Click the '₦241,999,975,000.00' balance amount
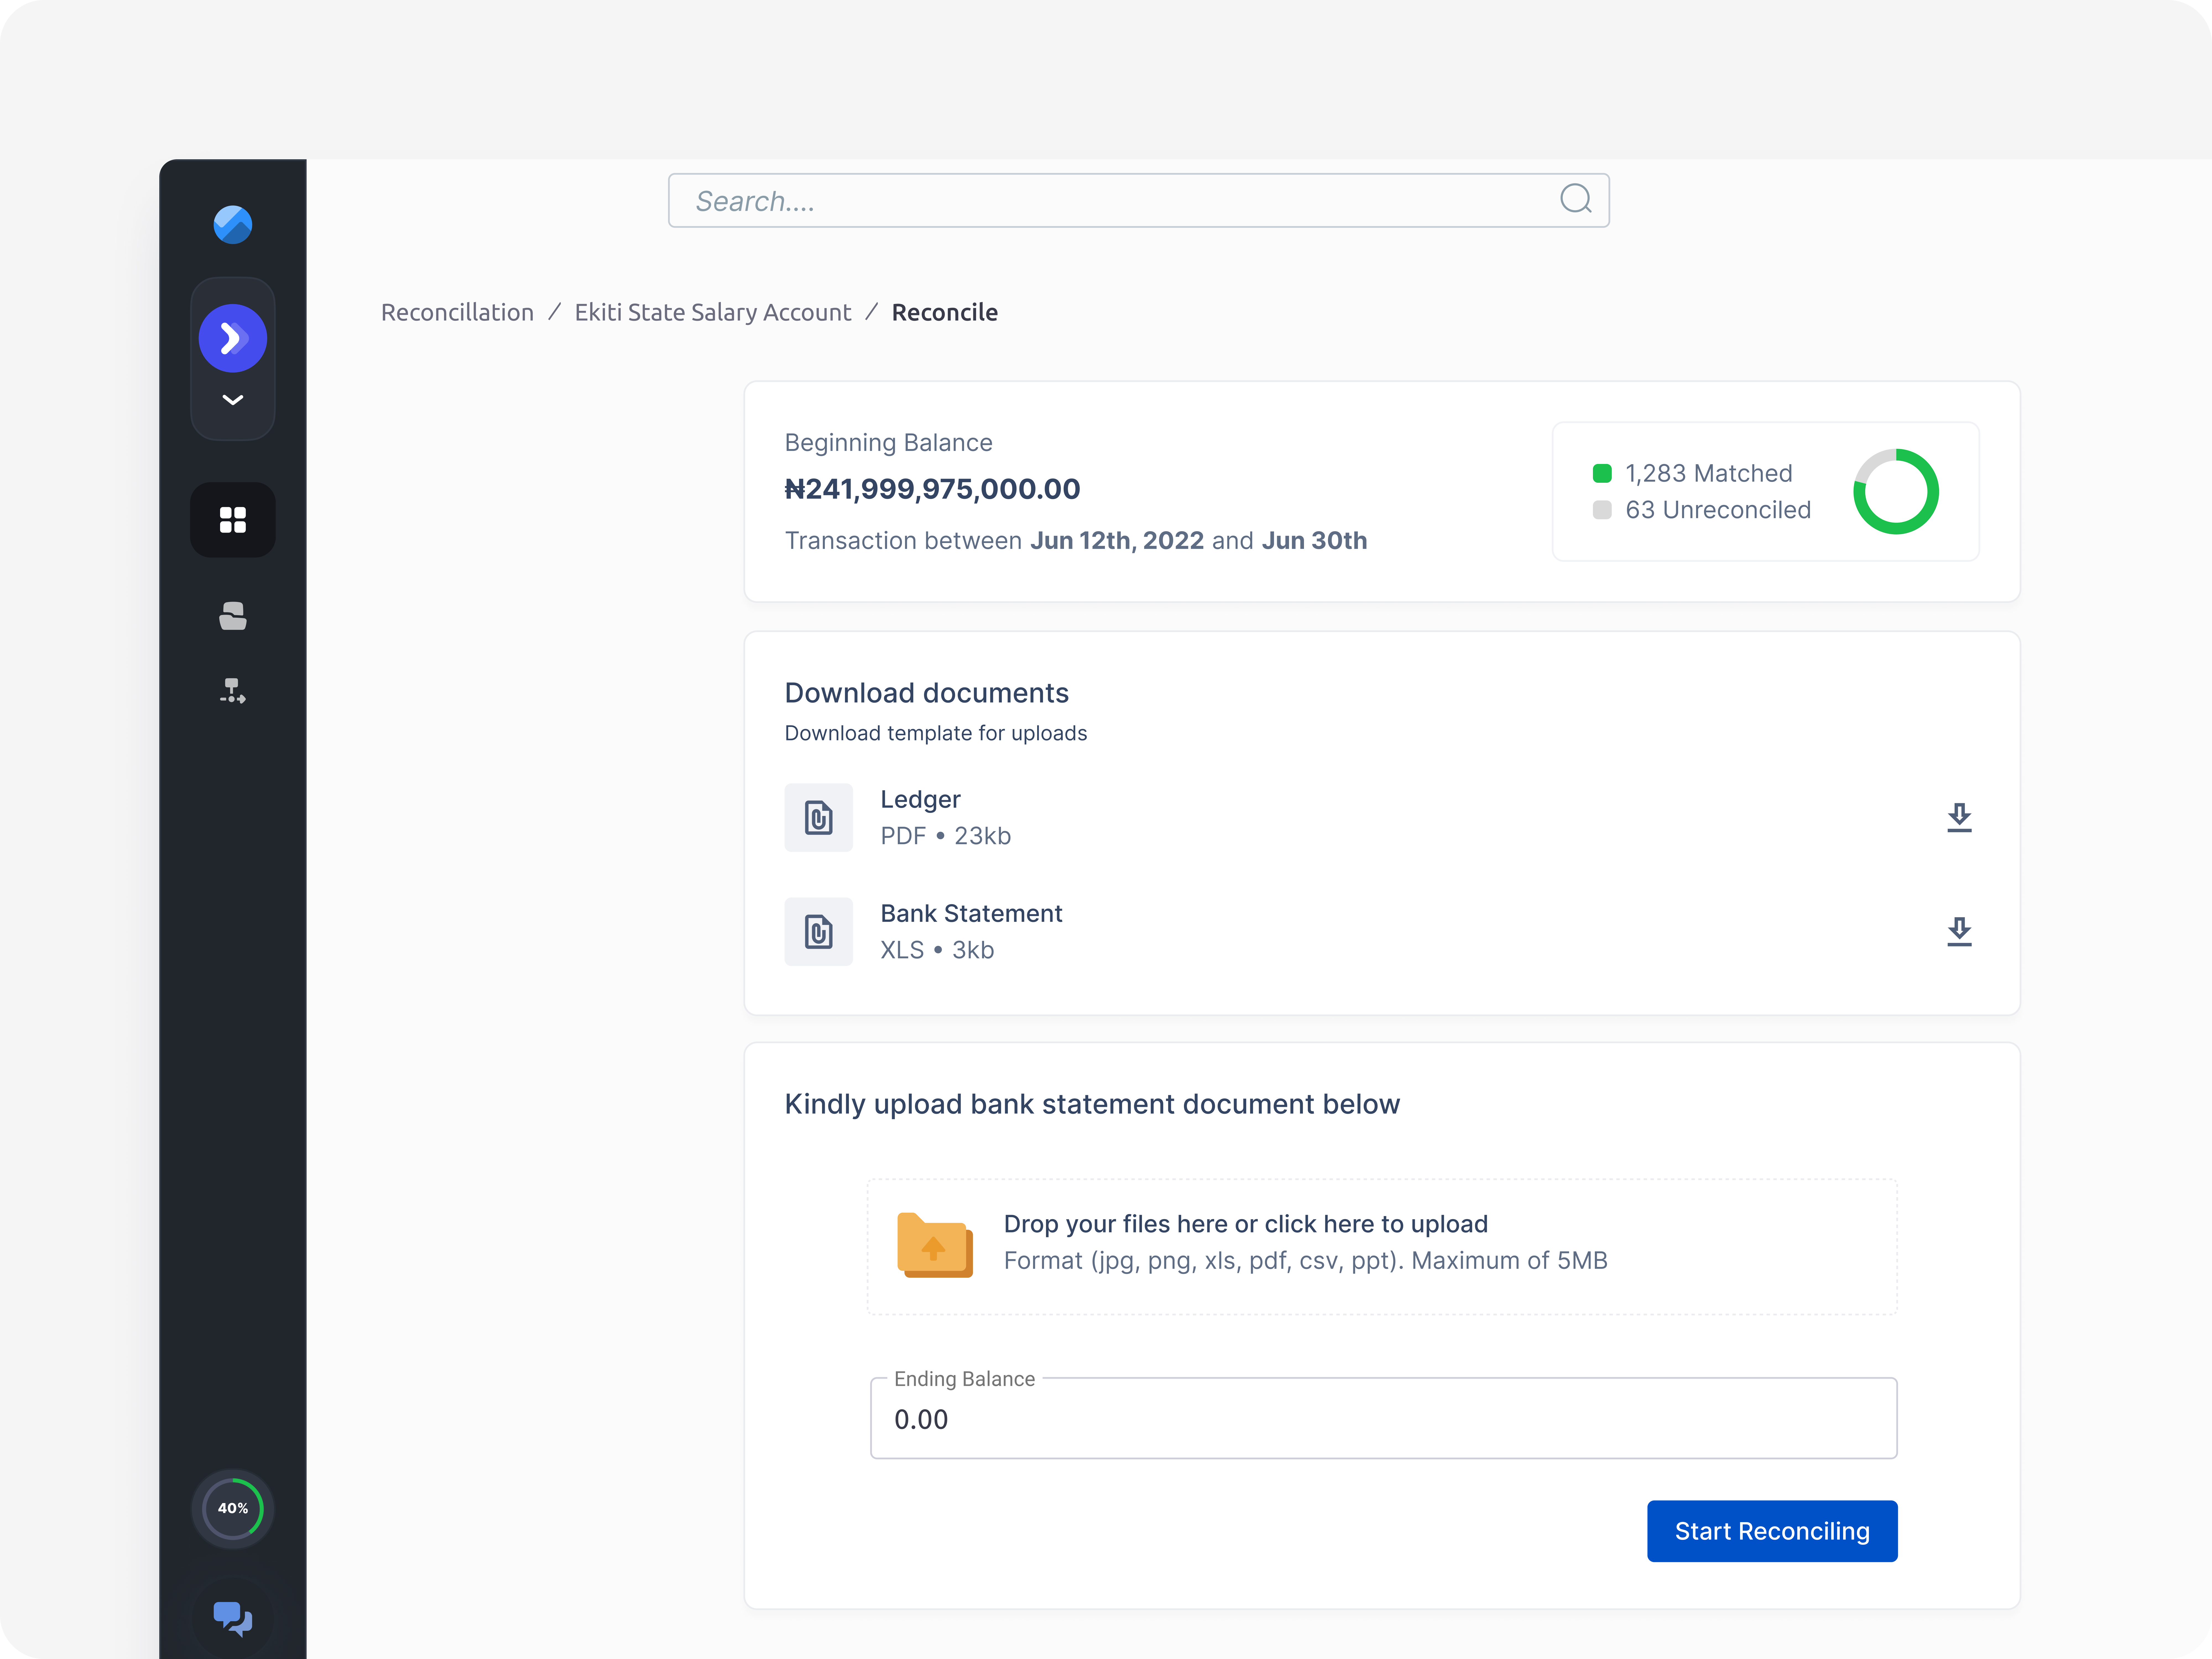This screenshot has height=1659, width=2212. [932, 489]
